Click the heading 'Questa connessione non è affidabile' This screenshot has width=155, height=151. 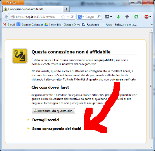tap(71, 52)
